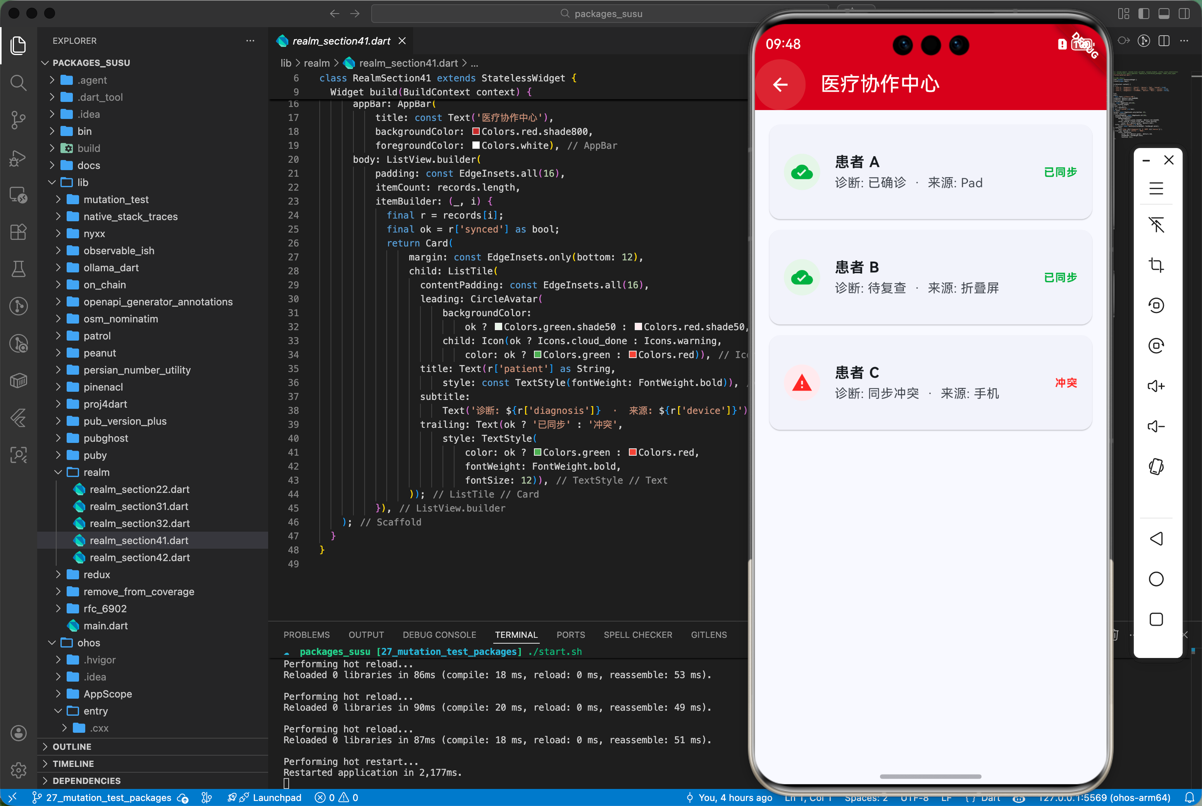
Task: Expand the mutation_test folder
Action: (115, 200)
